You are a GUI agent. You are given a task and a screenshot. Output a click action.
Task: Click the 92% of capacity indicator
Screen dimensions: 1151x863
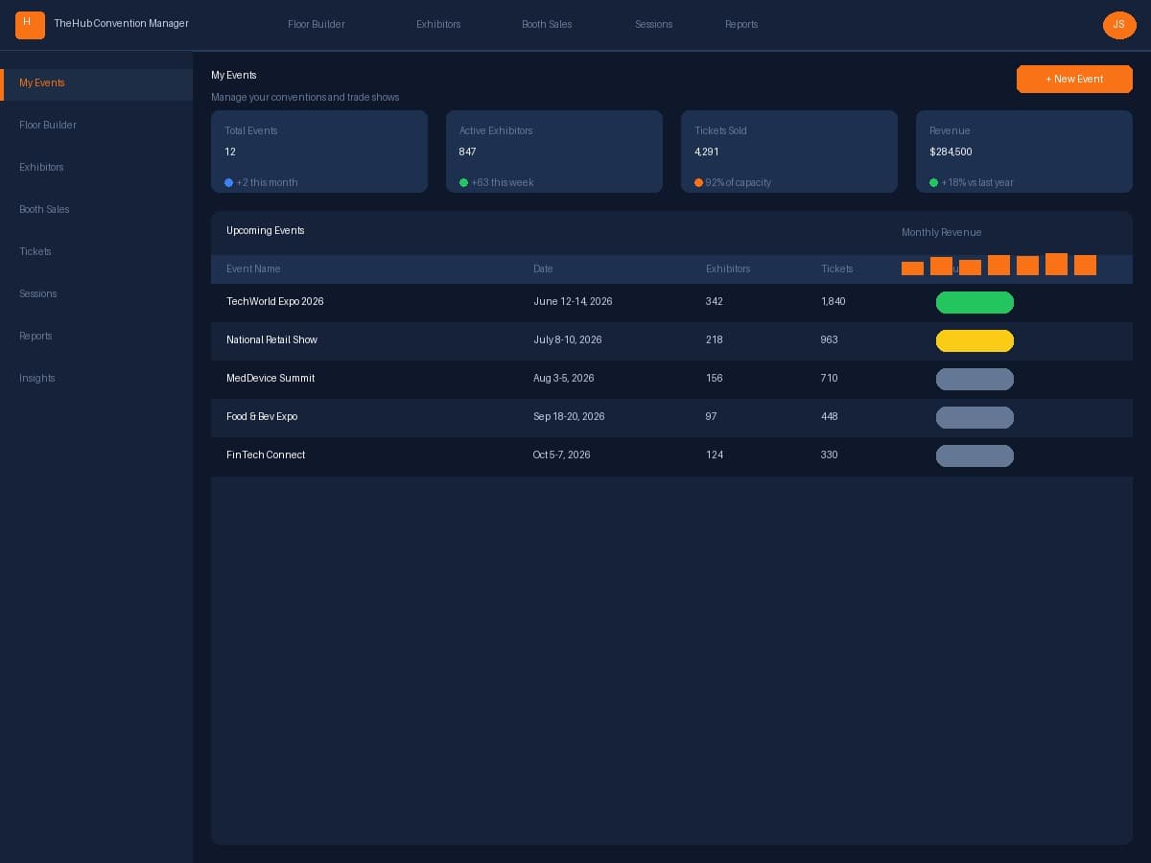(x=733, y=182)
